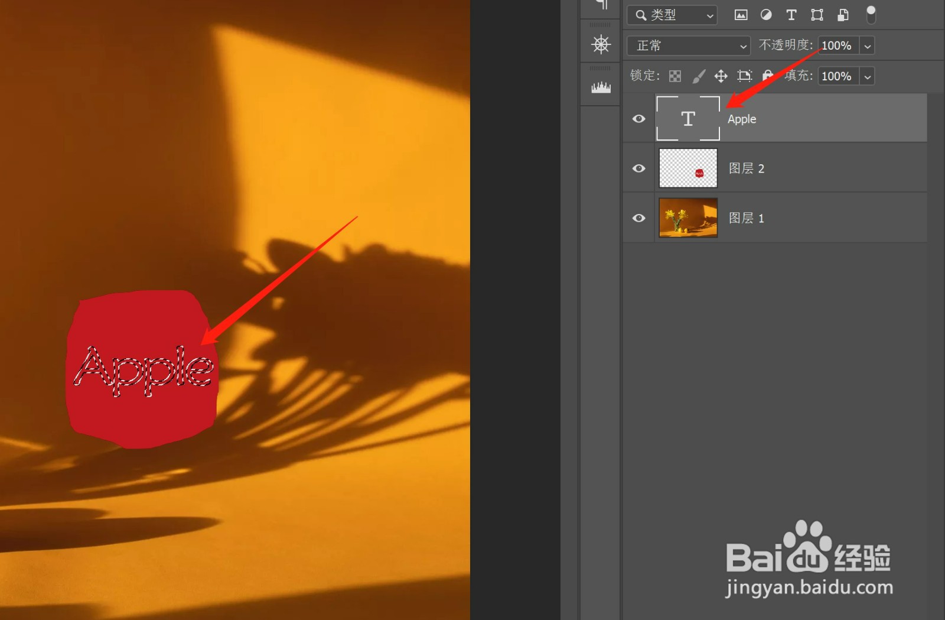Lock transparent pixels
The image size is (945, 620).
click(x=675, y=76)
